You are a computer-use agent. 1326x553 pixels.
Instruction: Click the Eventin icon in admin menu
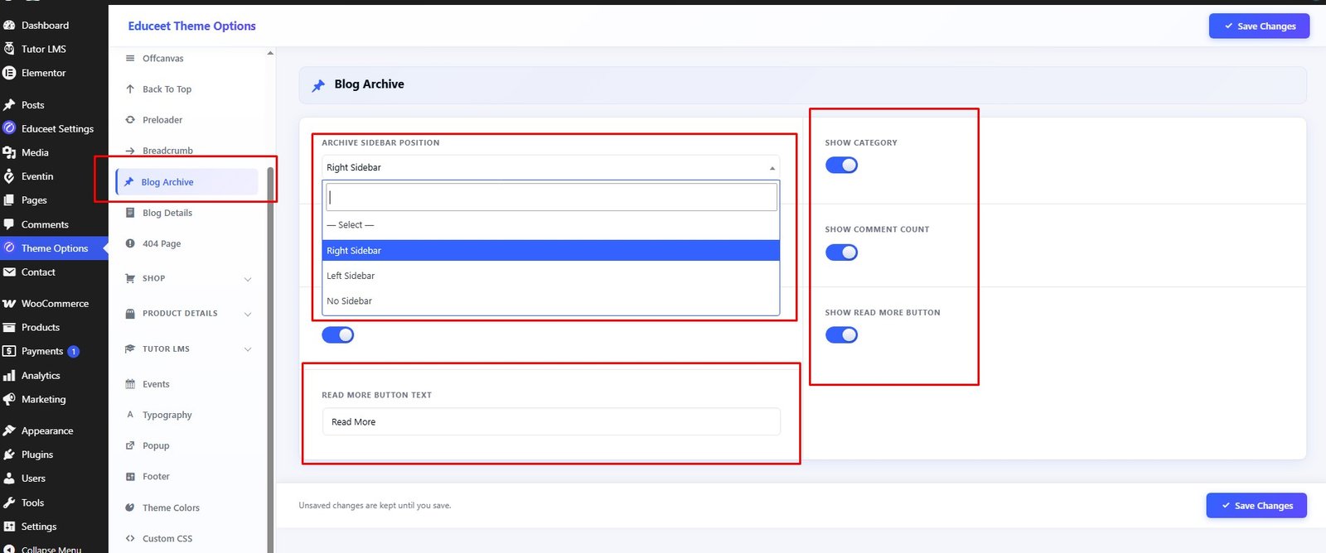[9, 176]
